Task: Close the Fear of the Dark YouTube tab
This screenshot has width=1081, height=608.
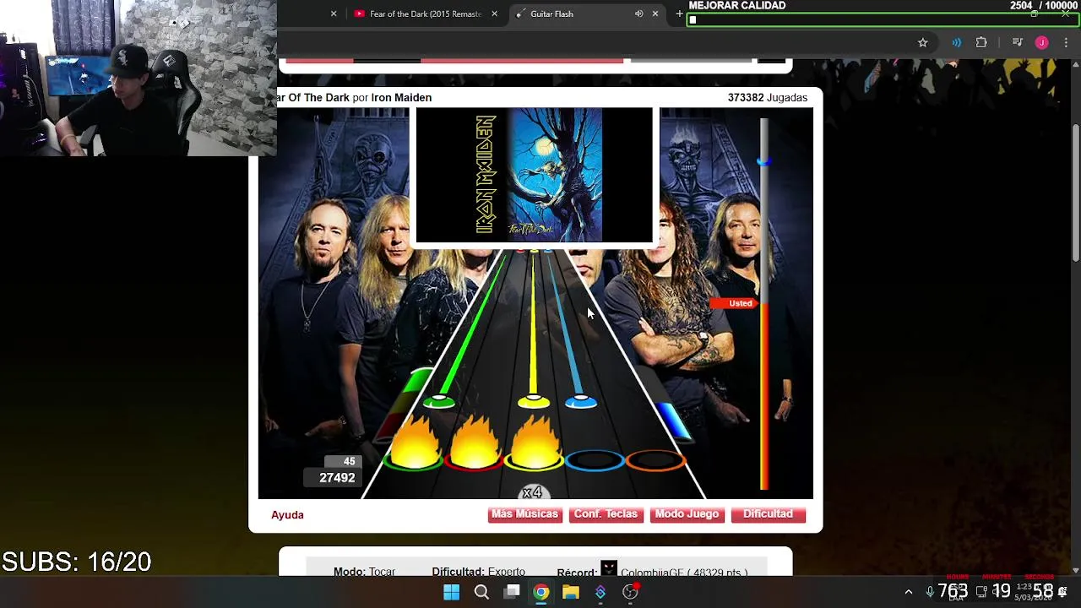Action: point(494,14)
